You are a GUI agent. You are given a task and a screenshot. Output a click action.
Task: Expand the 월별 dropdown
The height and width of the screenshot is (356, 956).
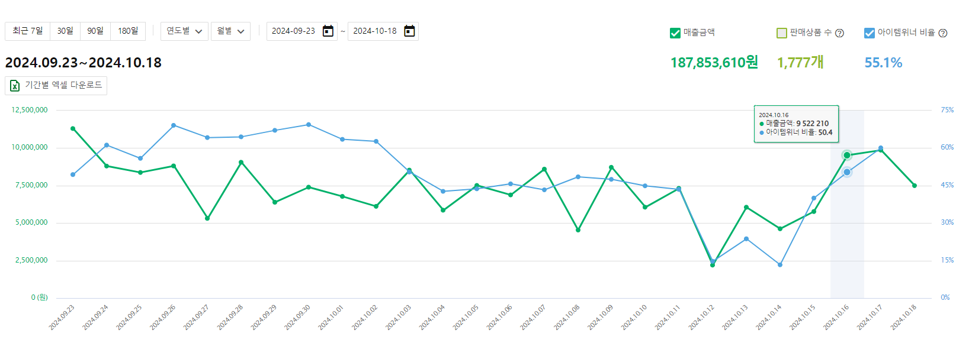pos(230,31)
